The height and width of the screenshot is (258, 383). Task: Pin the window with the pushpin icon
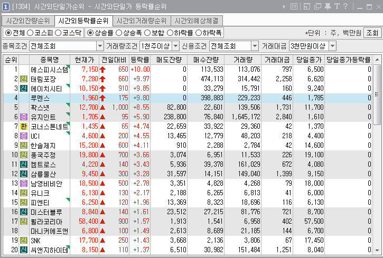tap(328, 6)
